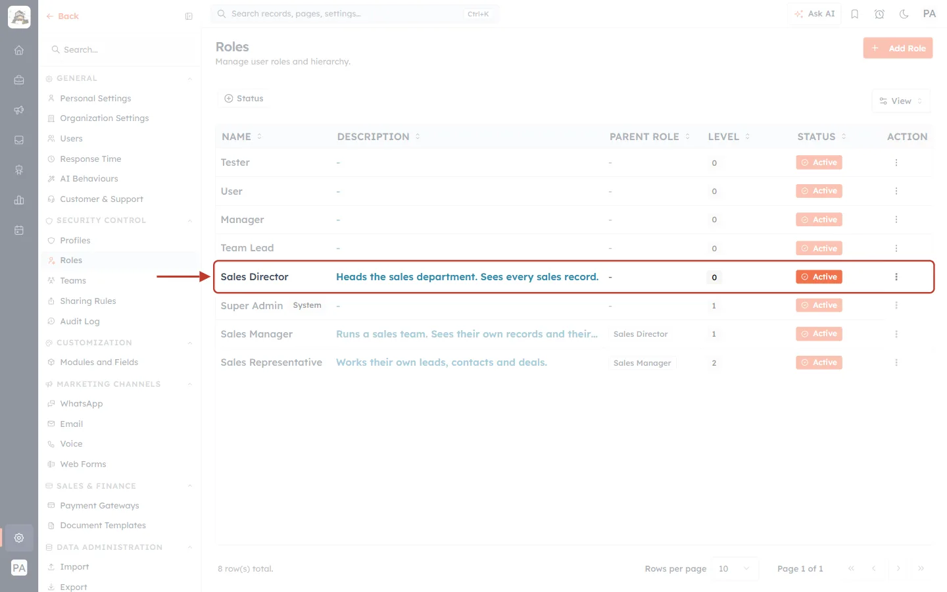947x592 pixels.
Task: Toggle dark mode moon icon
Action: click(904, 14)
